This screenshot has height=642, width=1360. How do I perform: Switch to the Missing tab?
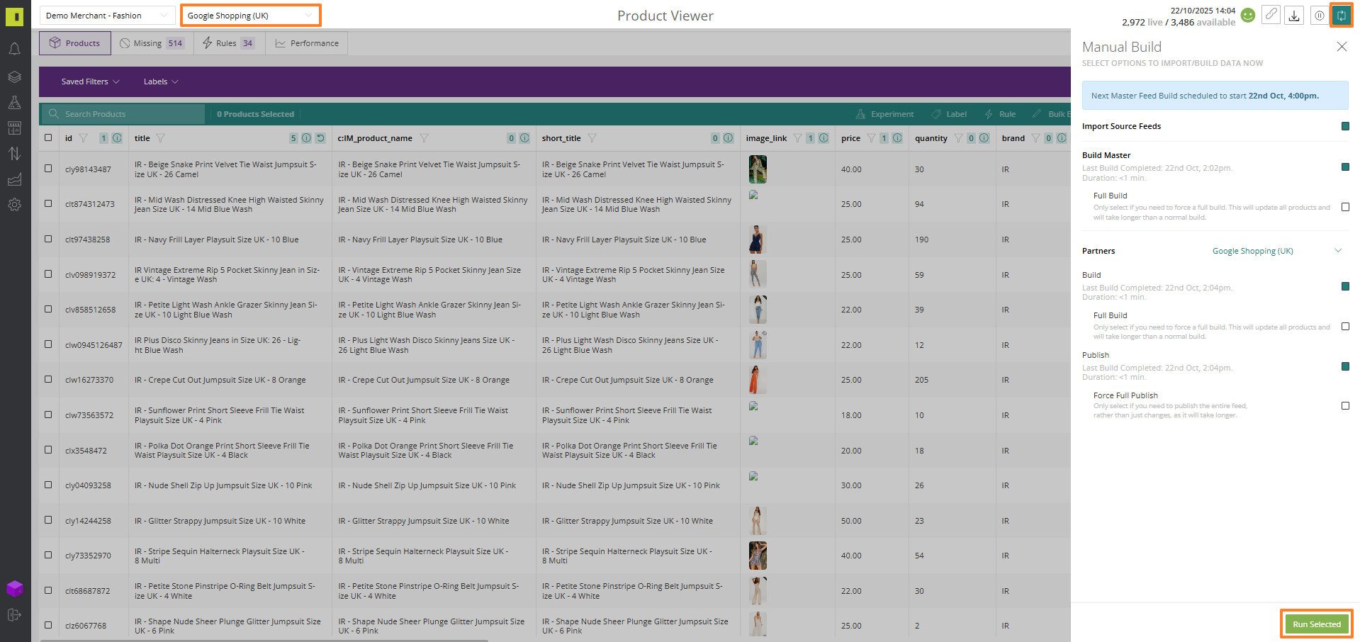click(x=151, y=43)
